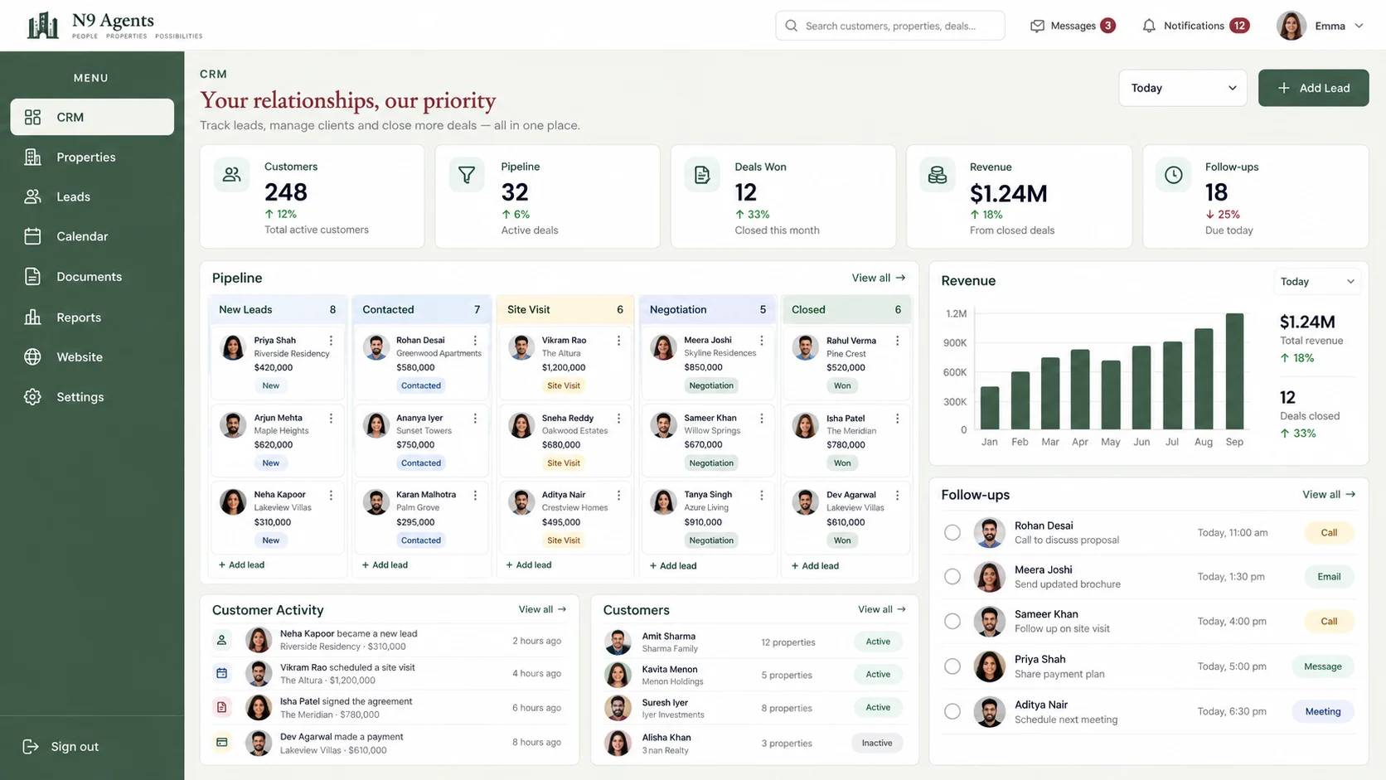Click the Email button for Meera Joshi
Viewport: 1386px width, 780px height.
tap(1329, 577)
